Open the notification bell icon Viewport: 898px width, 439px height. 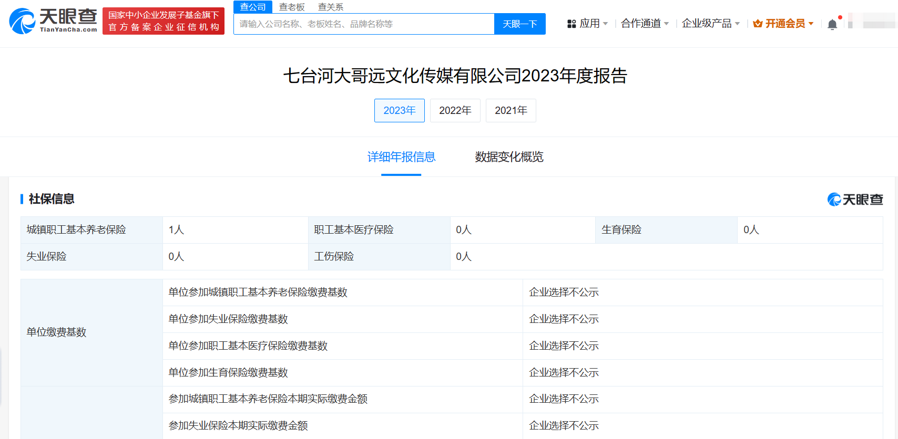pos(832,24)
